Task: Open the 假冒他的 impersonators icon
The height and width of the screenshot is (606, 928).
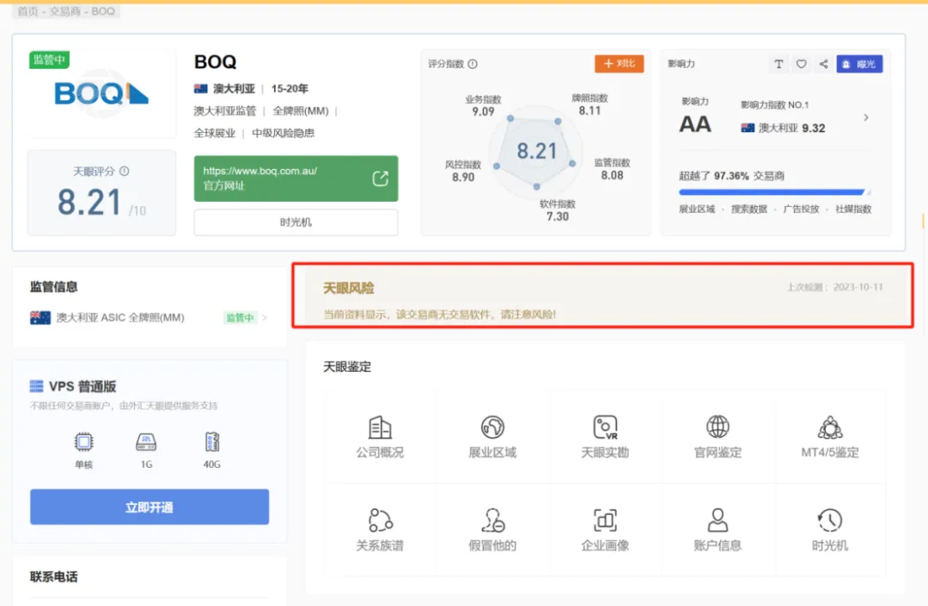Action: (x=492, y=520)
